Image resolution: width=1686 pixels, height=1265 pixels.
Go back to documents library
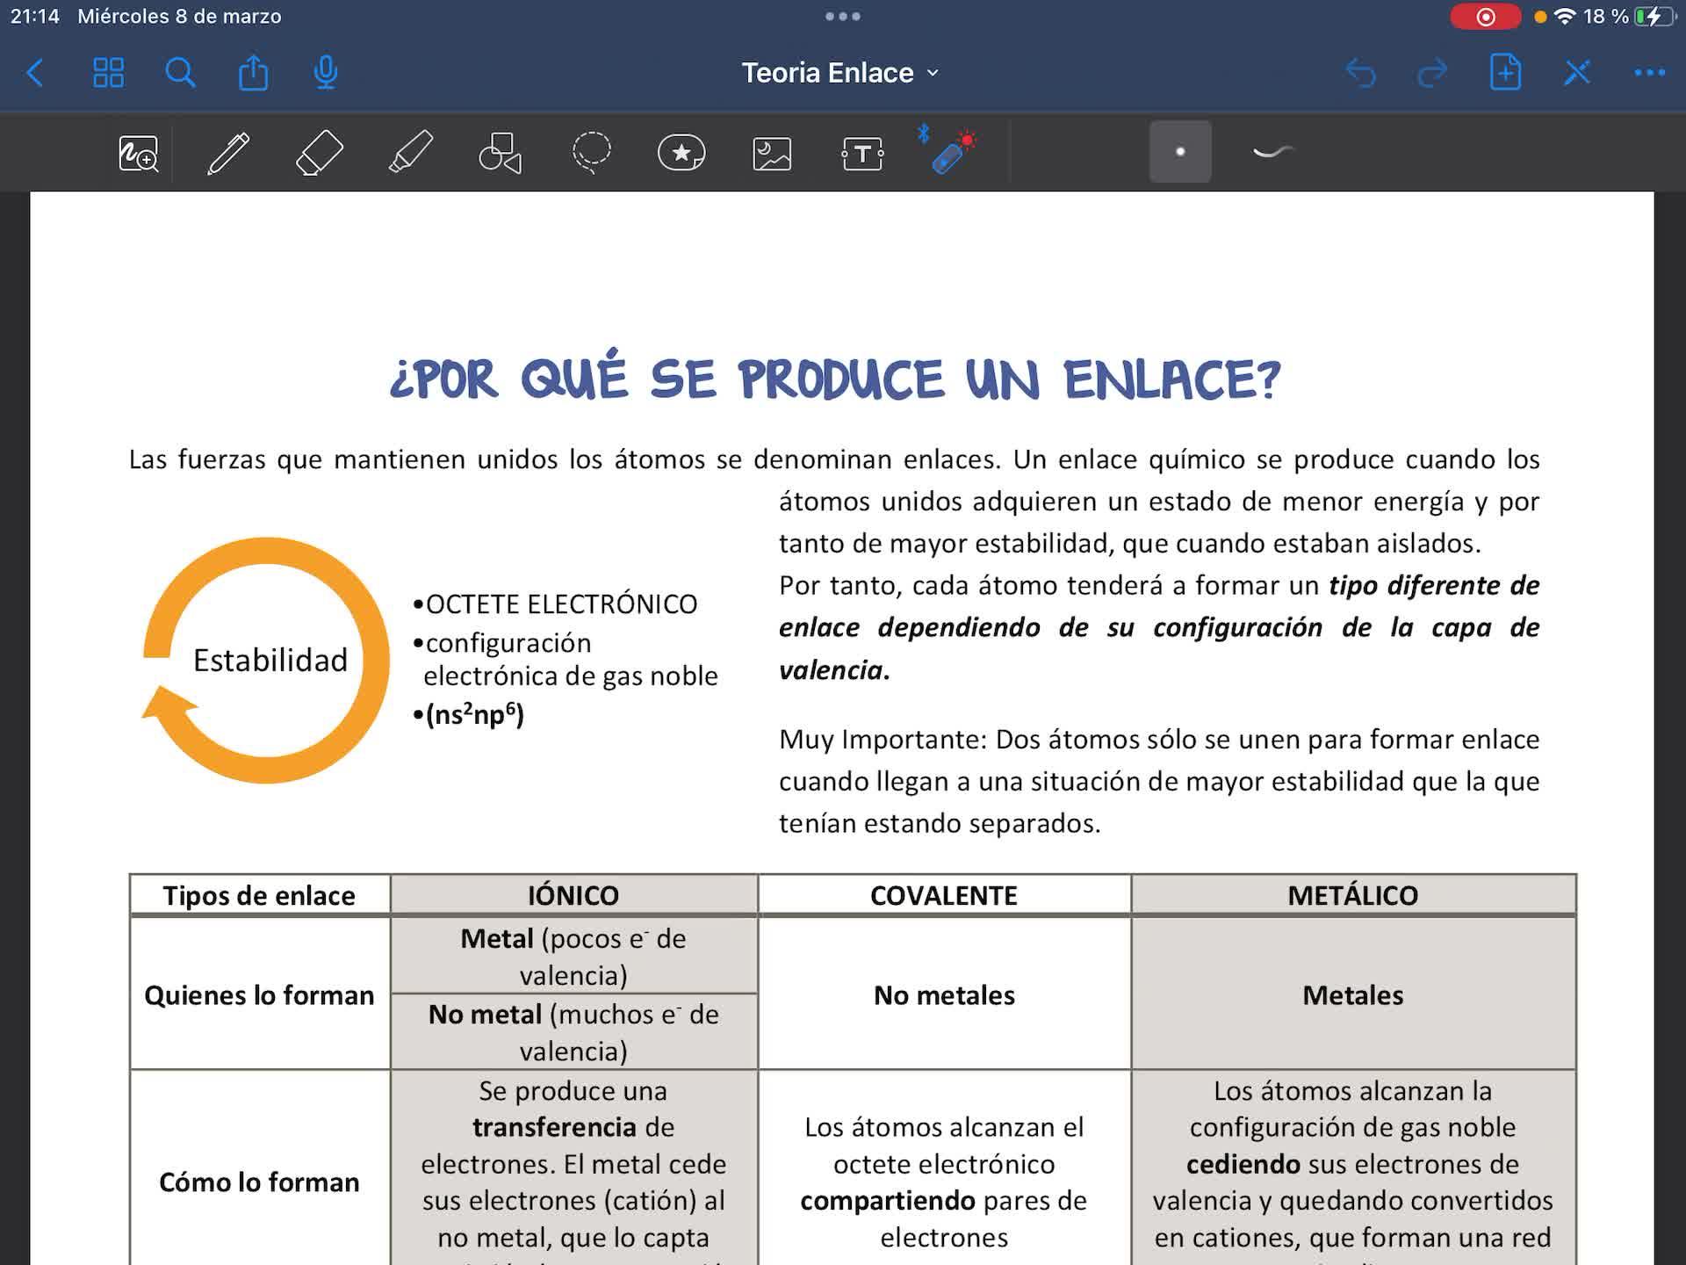35,72
